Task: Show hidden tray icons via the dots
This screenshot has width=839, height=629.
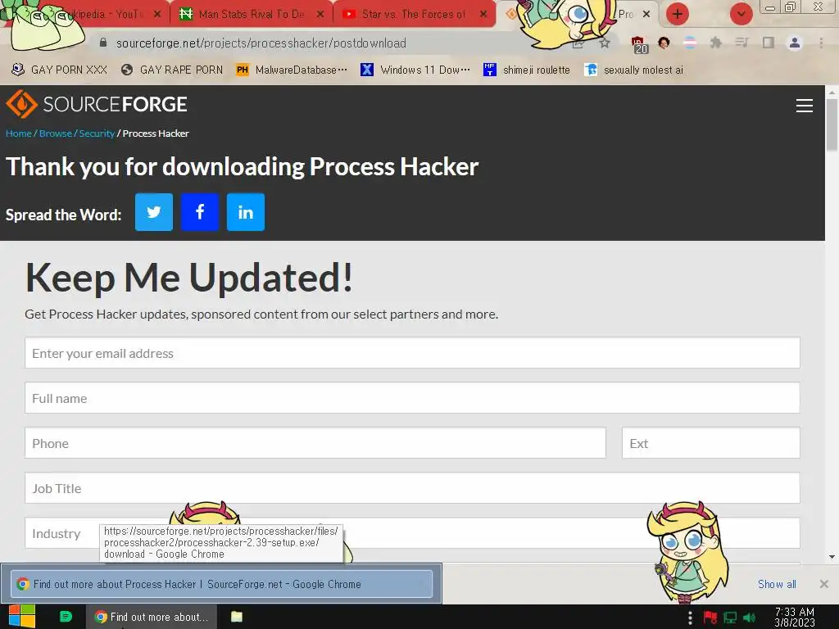Action: [x=690, y=618]
